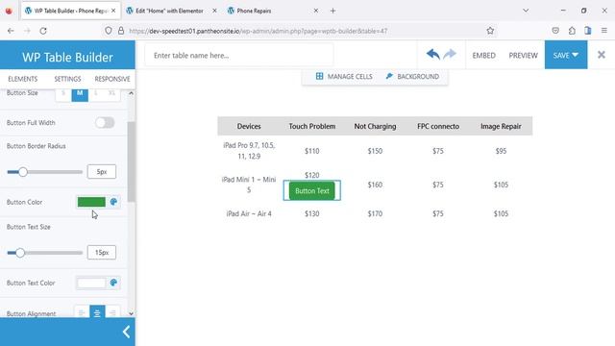Align button to the right
Viewport: 615px width, 346px height.
coord(112,312)
